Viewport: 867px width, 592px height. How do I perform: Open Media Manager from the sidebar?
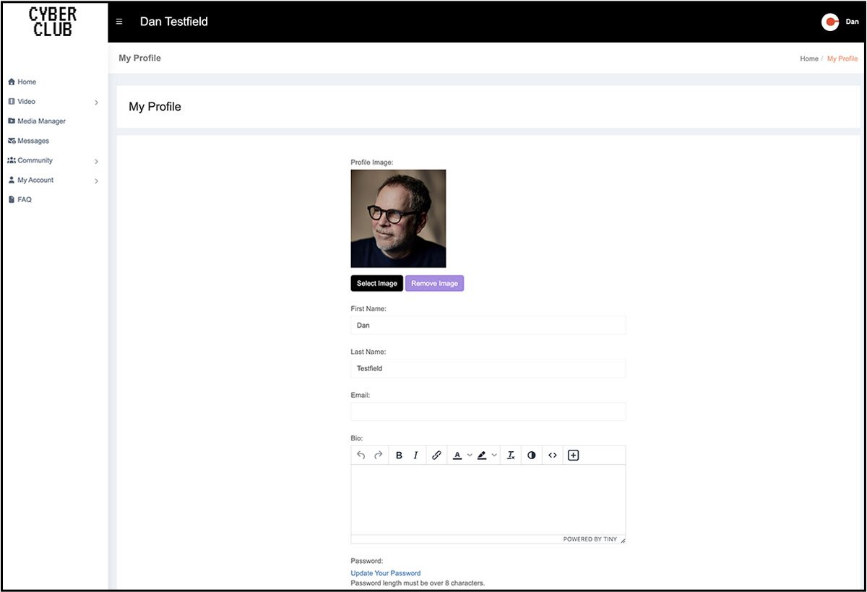(41, 121)
